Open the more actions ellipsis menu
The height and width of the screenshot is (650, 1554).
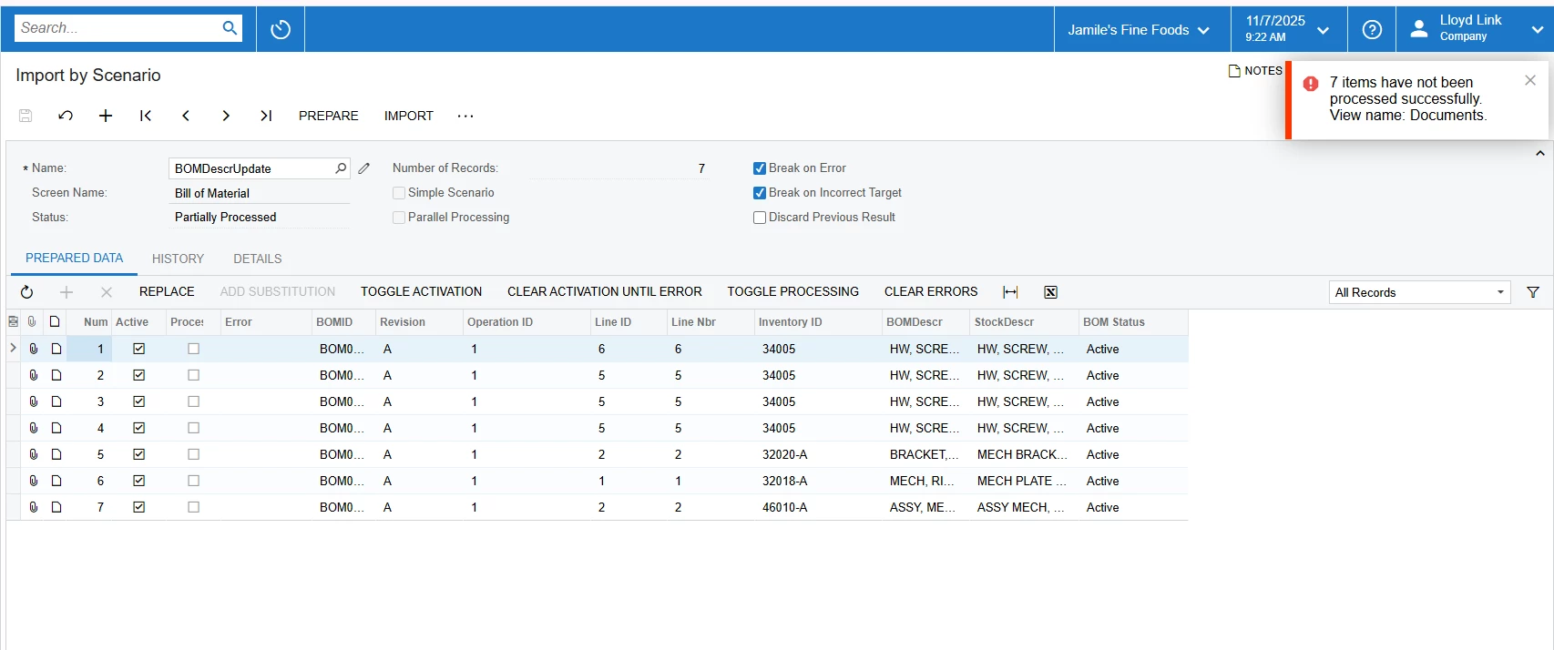465,116
